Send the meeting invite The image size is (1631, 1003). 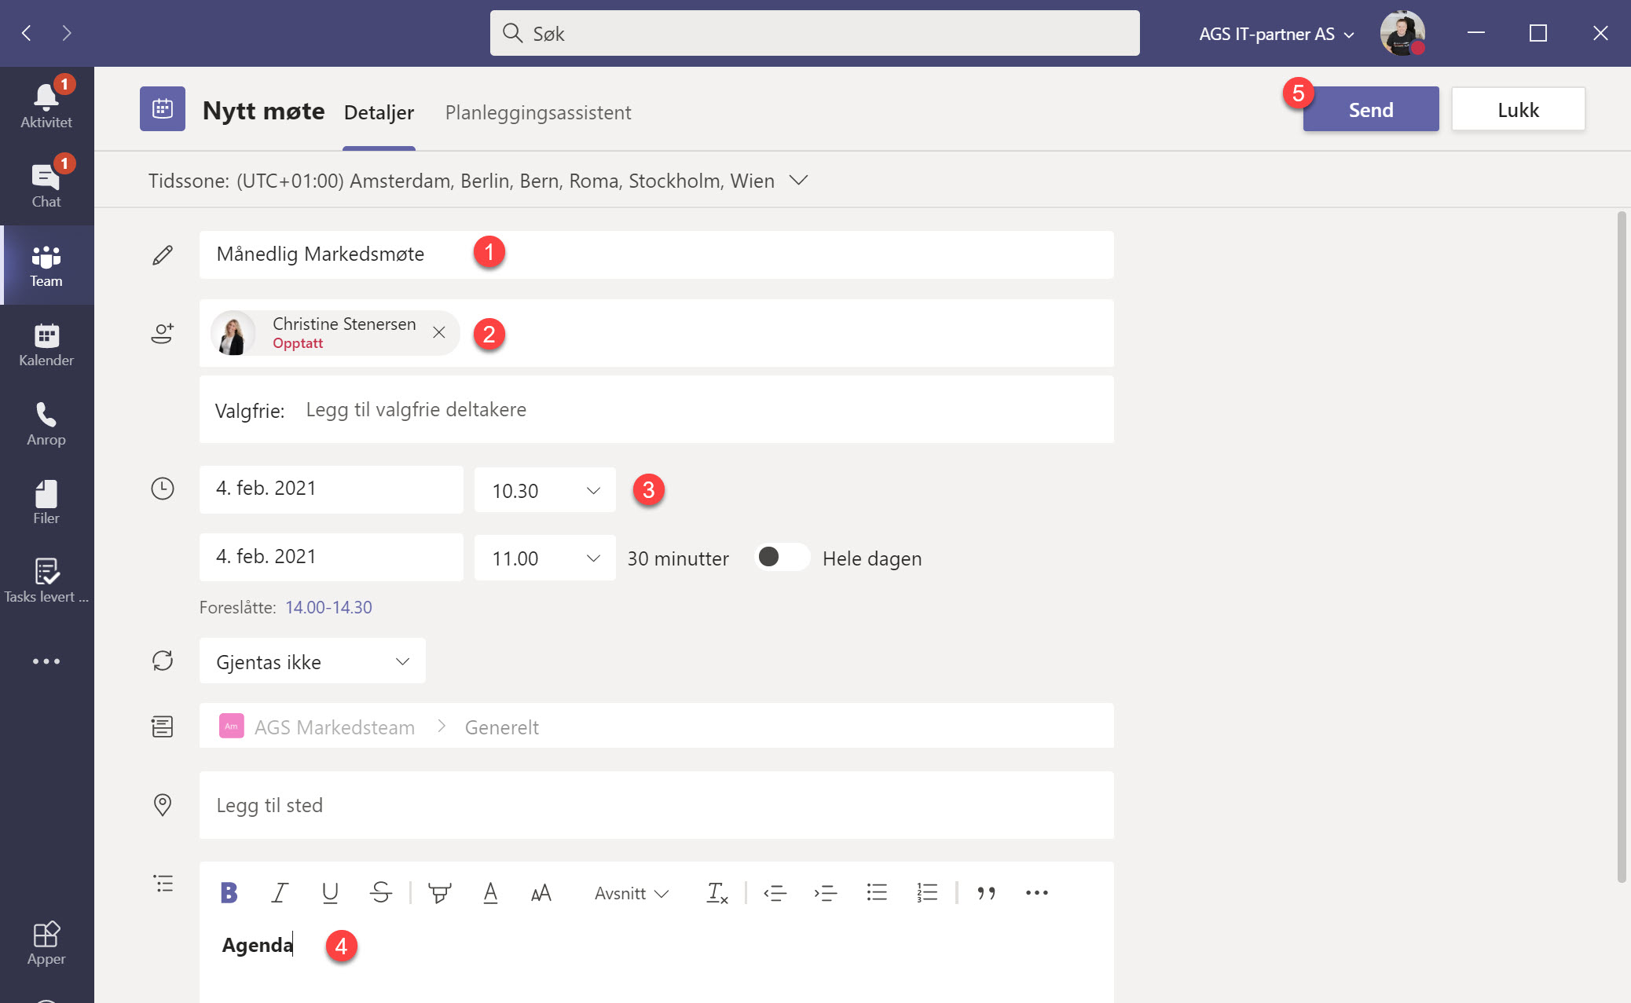pyautogui.click(x=1370, y=108)
